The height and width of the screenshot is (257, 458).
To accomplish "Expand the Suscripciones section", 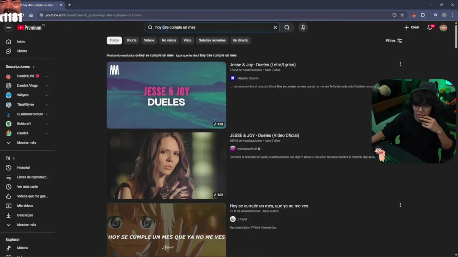I will (20, 67).
